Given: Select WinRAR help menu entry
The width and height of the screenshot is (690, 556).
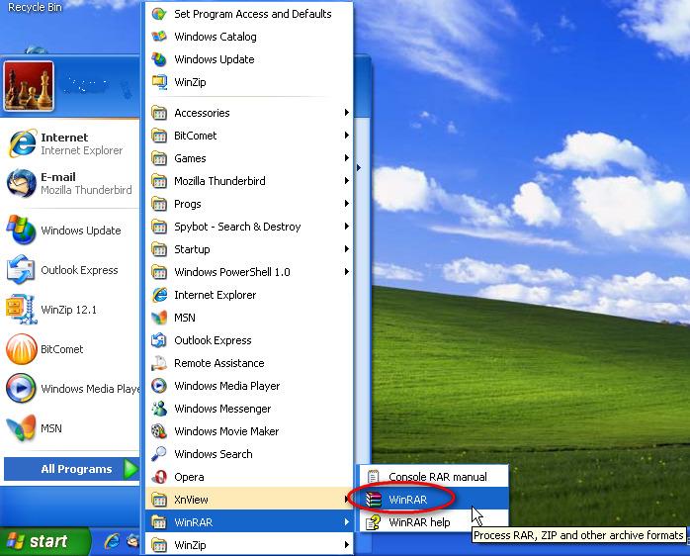Looking at the screenshot, I should tap(434, 522).
